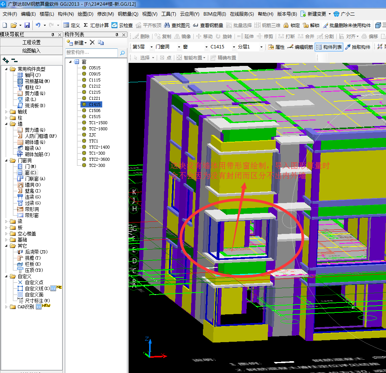386x373 pixels.
Task: Click the 汇总计算 sum icon
Action: click(x=86, y=25)
